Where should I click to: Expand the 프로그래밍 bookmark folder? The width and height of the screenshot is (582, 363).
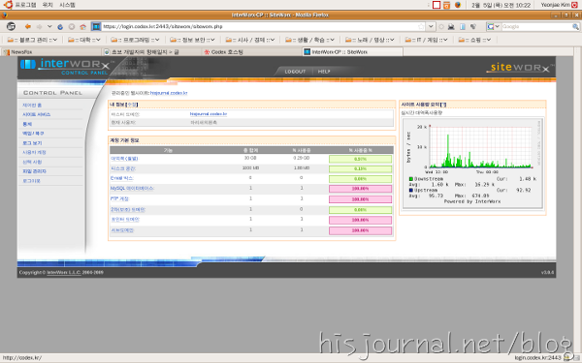coord(135,40)
